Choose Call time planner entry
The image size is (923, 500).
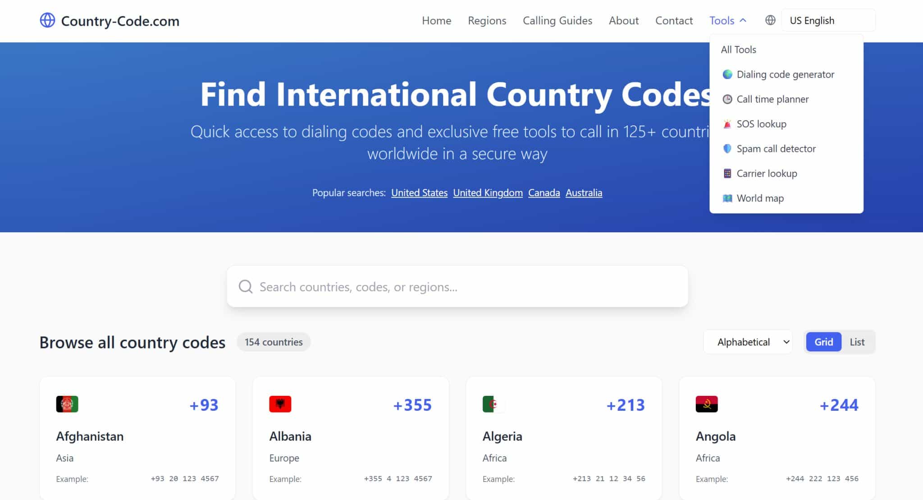click(x=786, y=99)
